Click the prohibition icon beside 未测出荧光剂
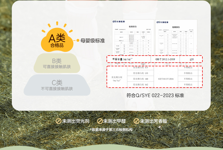The width and height of the screenshot is (223, 150). click(x=58, y=121)
